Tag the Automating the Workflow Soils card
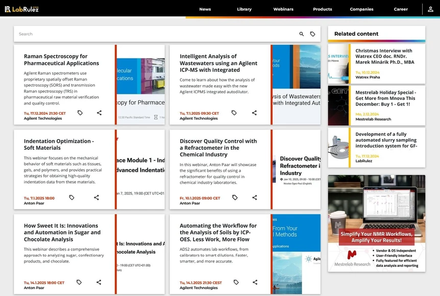The height and width of the screenshot is (296, 440). pyautogui.click(x=236, y=282)
